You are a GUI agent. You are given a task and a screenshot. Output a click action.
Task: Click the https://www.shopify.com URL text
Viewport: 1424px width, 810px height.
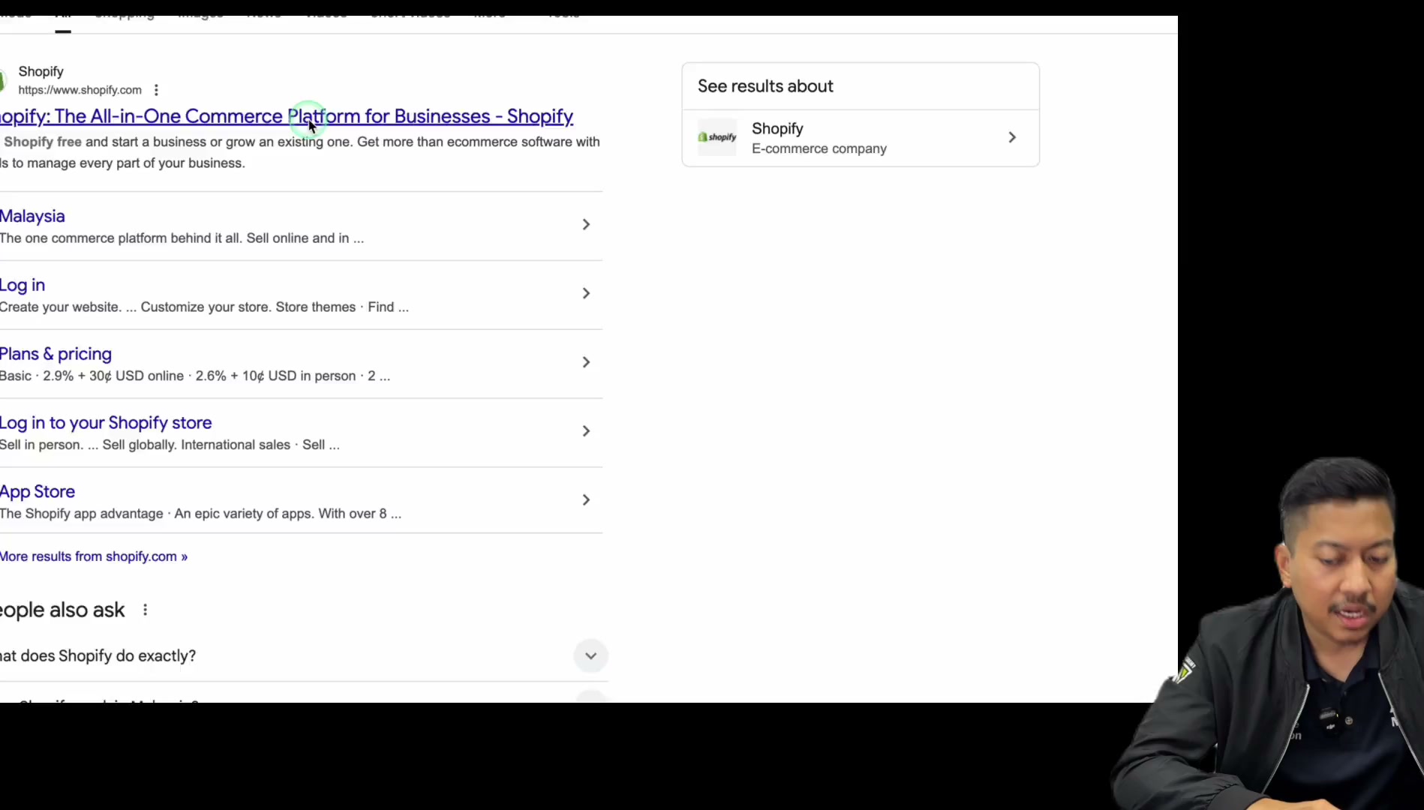pos(80,90)
